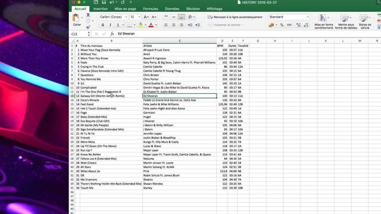Open Mettre sous forme de tableau menu

pos(346,21)
